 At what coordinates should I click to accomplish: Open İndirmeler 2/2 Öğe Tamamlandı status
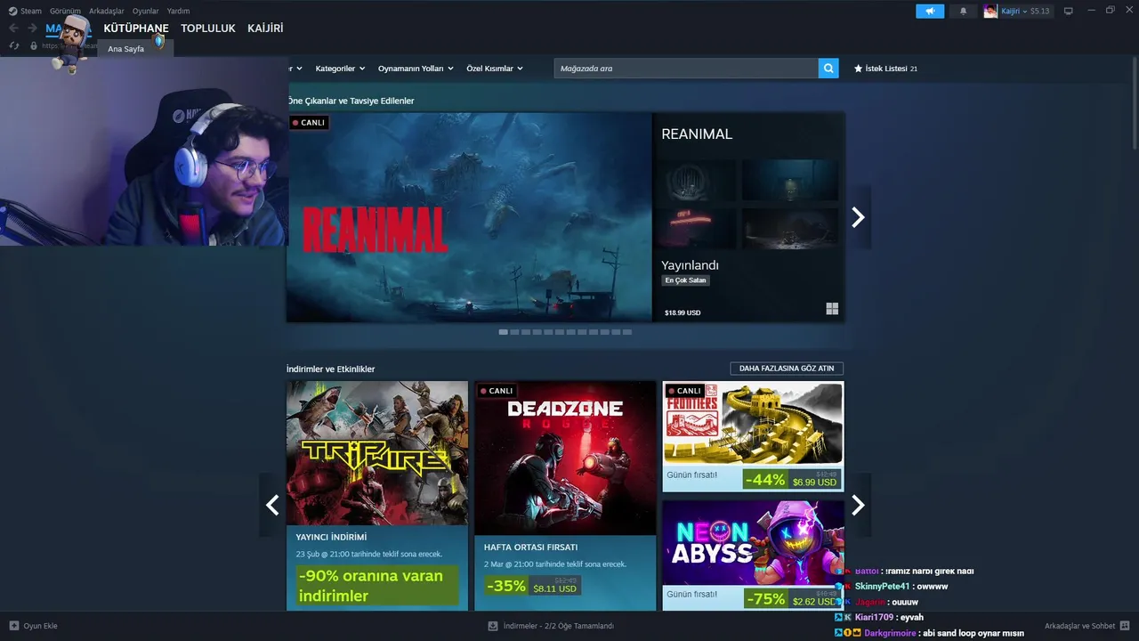click(x=558, y=626)
